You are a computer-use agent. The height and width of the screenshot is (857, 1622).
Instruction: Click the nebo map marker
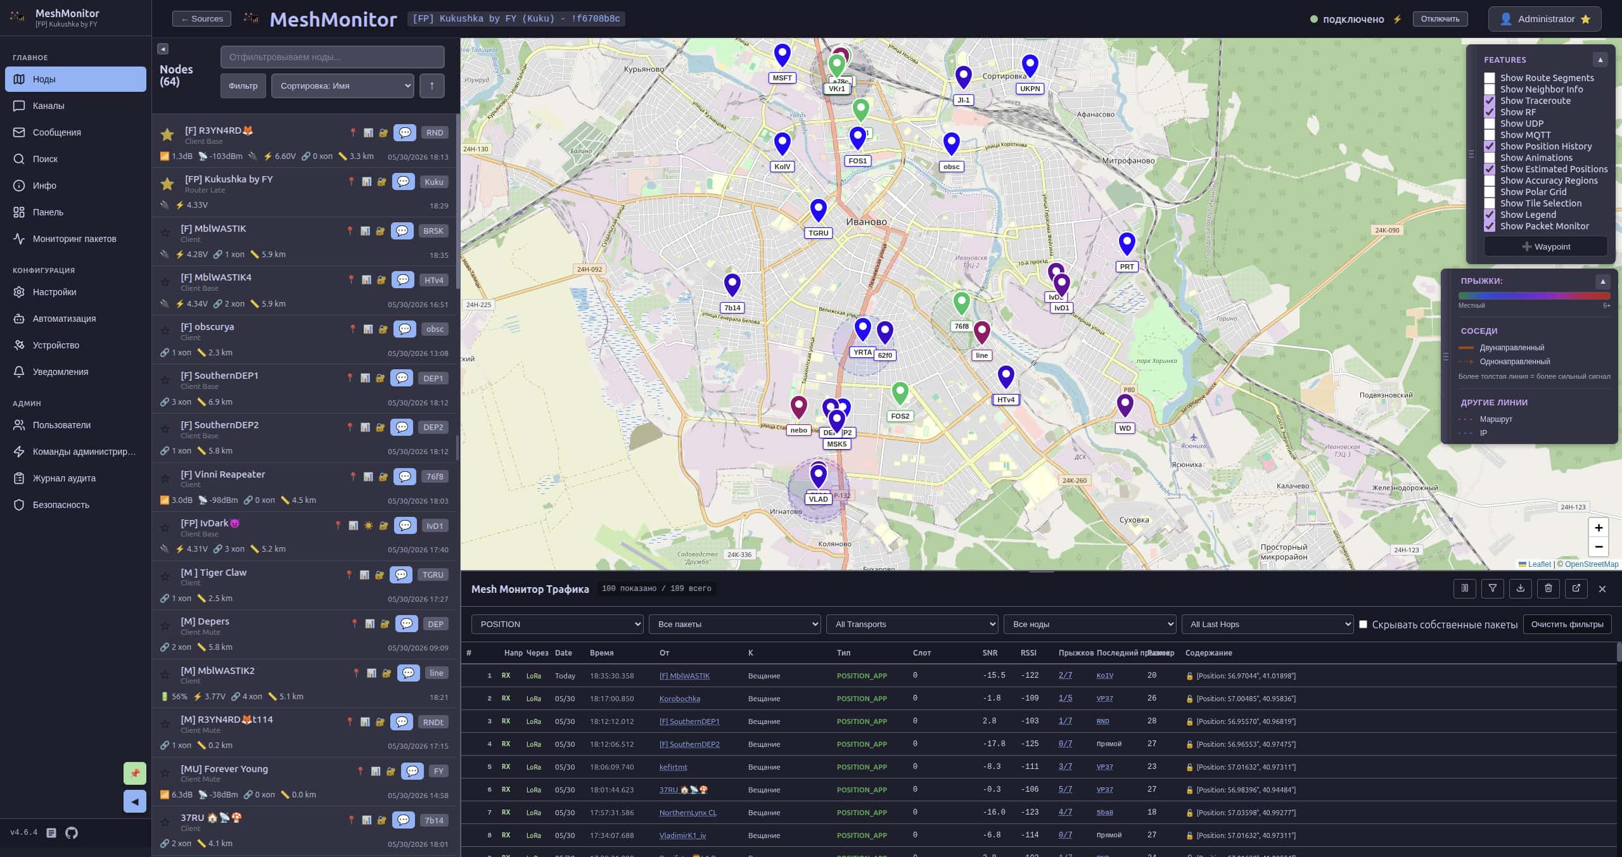click(x=798, y=408)
